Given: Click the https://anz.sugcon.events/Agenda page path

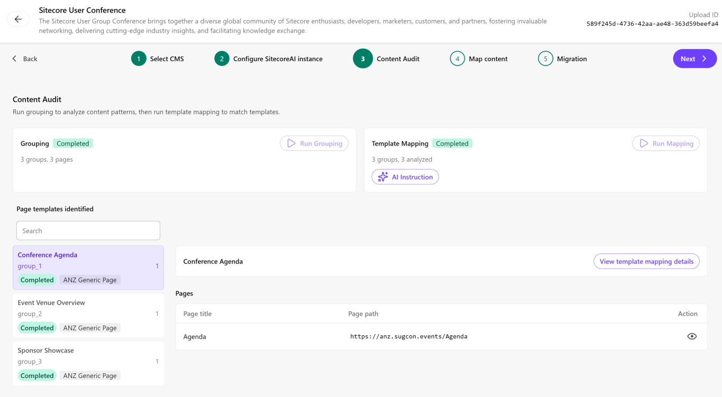Looking at the screenshot, I should pyautogui.click(x=409, y=336).
